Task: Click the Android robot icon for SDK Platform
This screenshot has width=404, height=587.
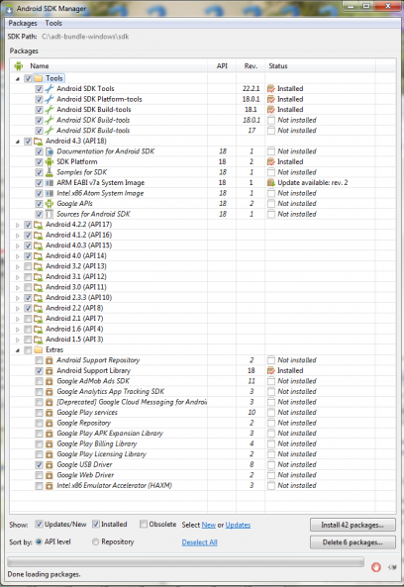Action: 50,161
